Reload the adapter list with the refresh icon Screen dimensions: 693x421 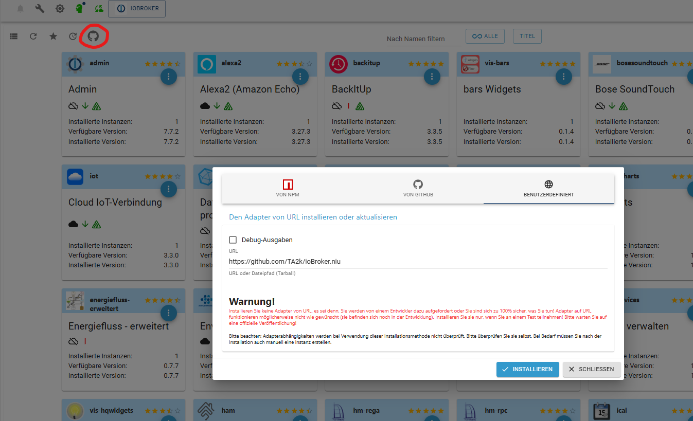coord(33,36)
